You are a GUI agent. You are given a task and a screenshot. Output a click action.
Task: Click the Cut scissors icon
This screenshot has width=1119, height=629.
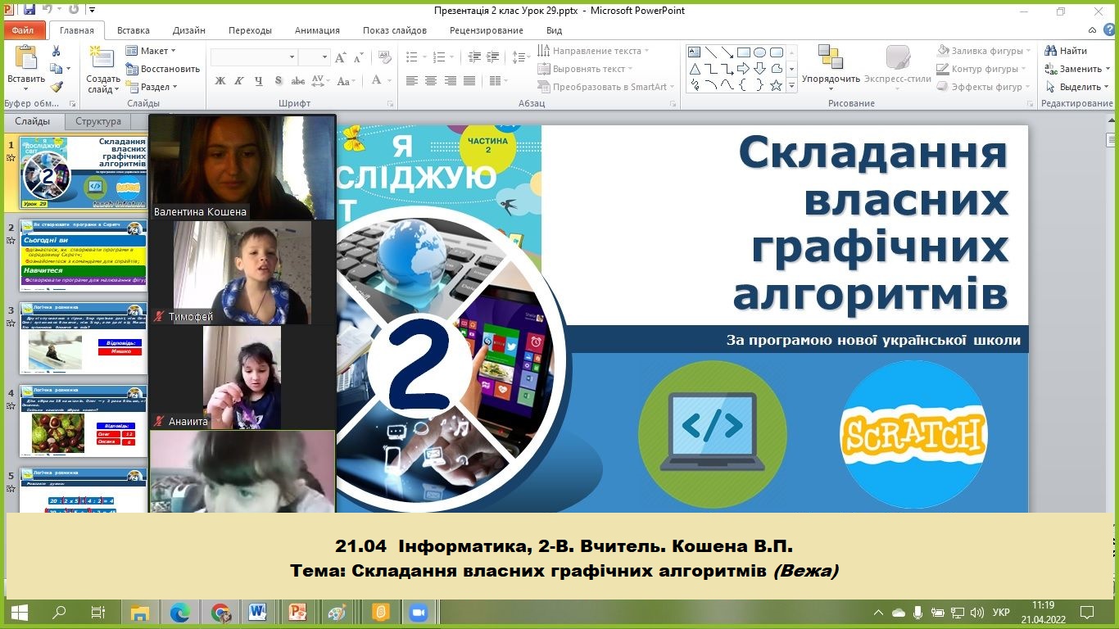point(56,51)
